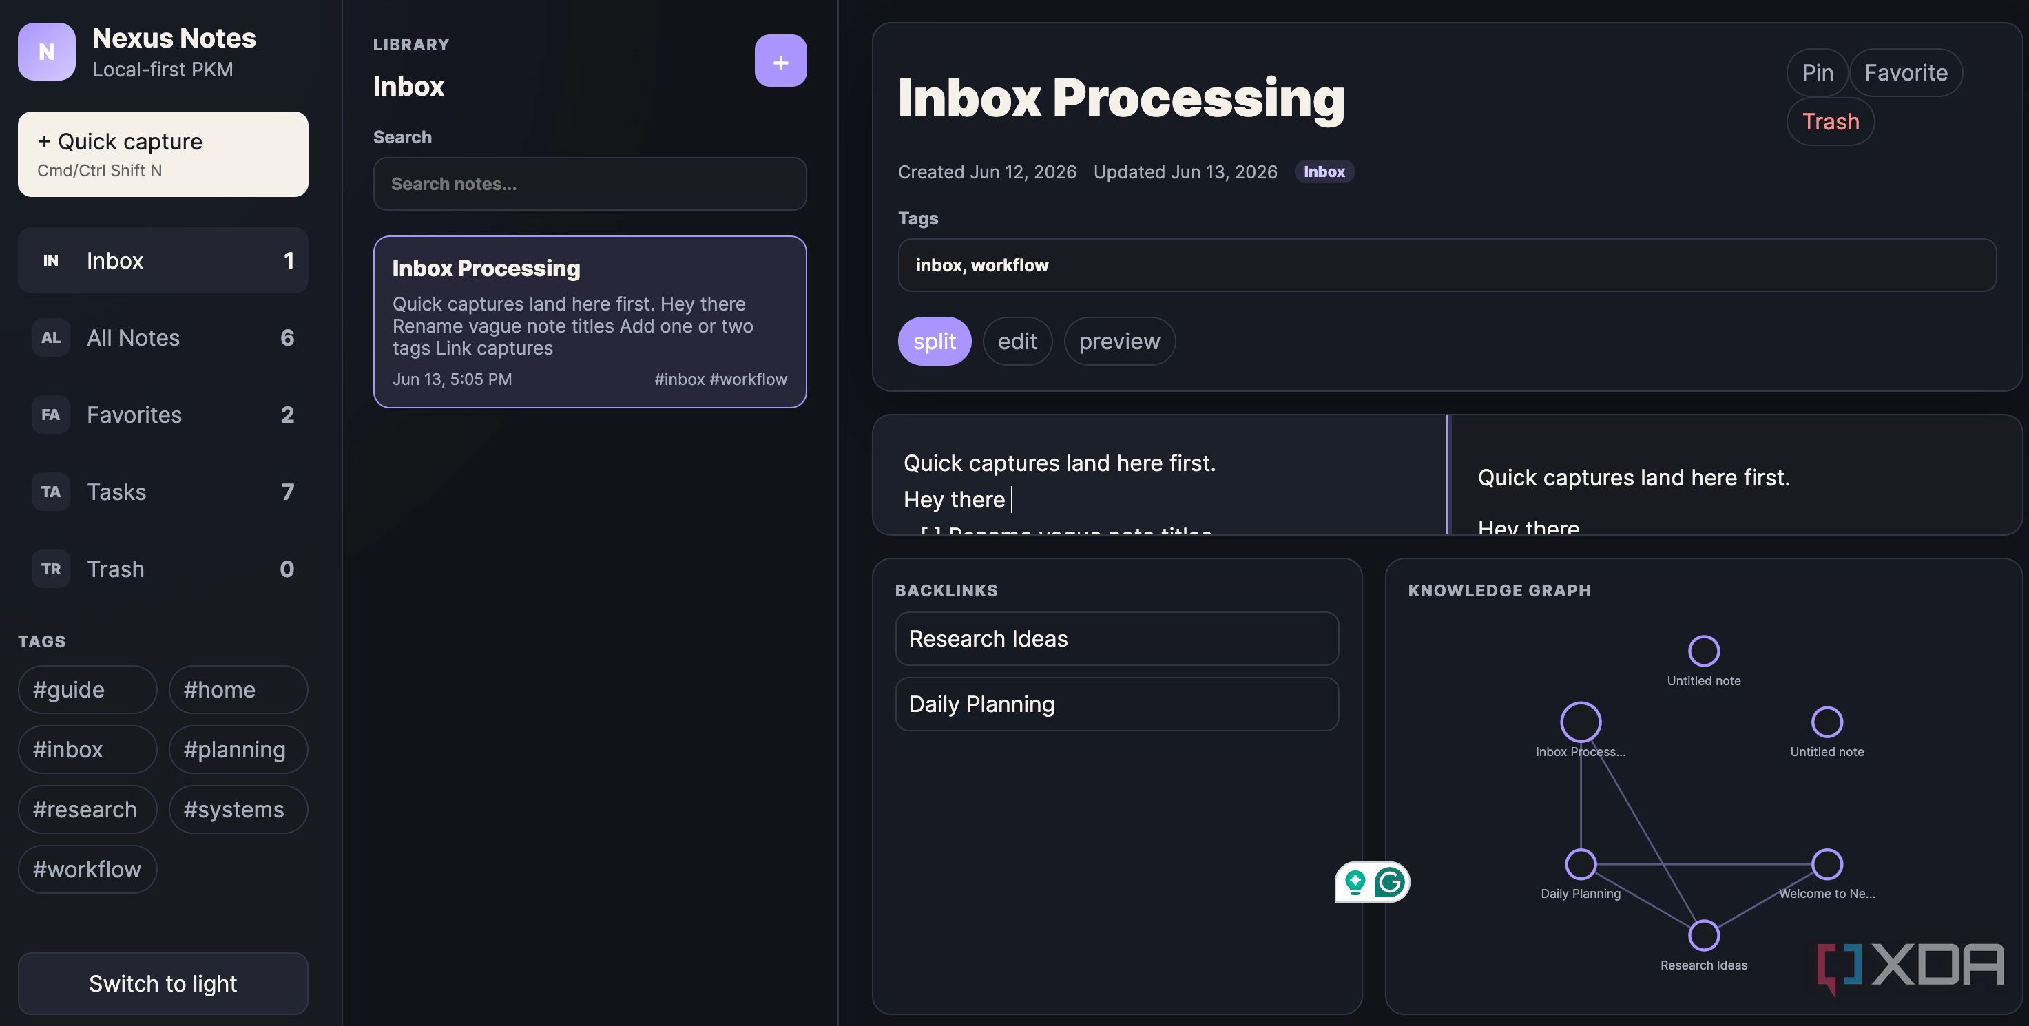The width and height of the screenshot is (2029, 1026).
Task: Click the TR badge icon beside Trash
Action: (50, 569)
